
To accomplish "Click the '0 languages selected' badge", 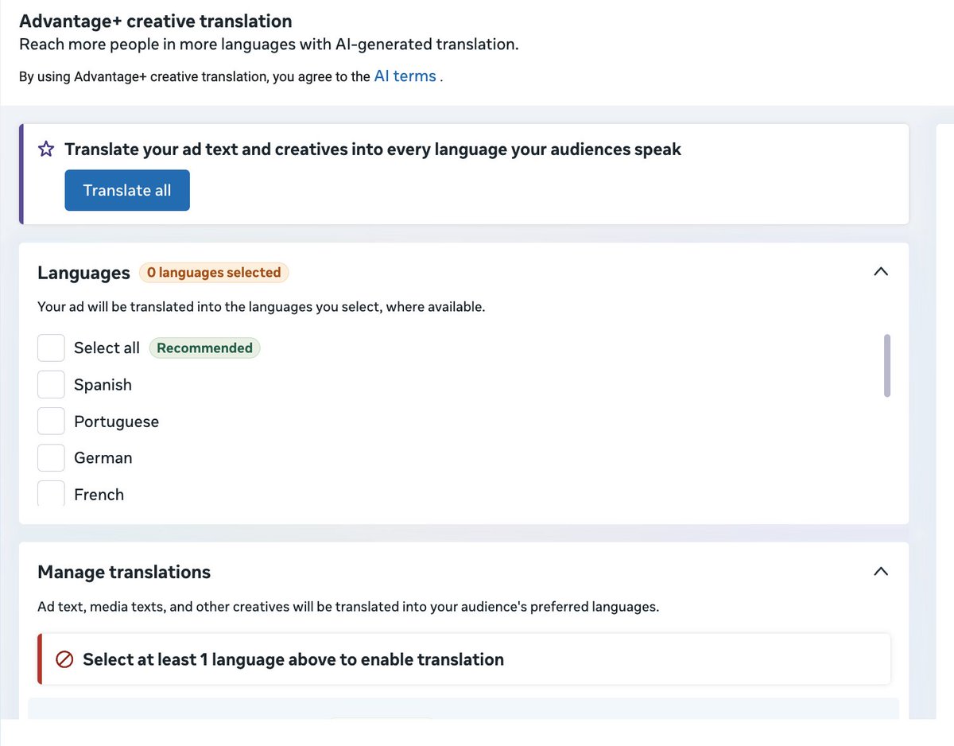I will (214, 273).
